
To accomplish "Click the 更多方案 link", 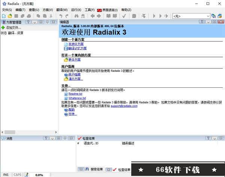I will coord(75,60).
